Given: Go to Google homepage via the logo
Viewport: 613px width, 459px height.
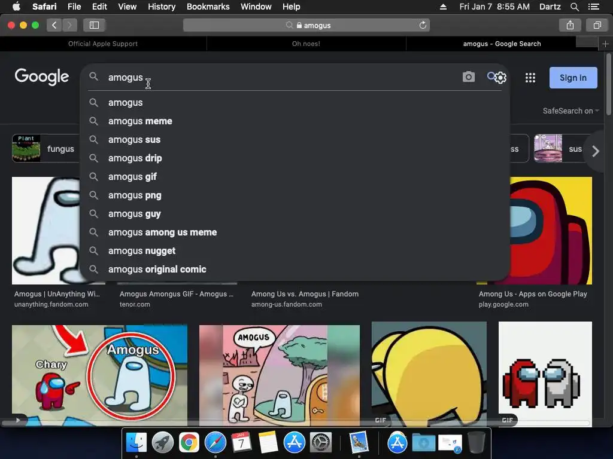Looking at the screenshot, I should pos(42,77).
